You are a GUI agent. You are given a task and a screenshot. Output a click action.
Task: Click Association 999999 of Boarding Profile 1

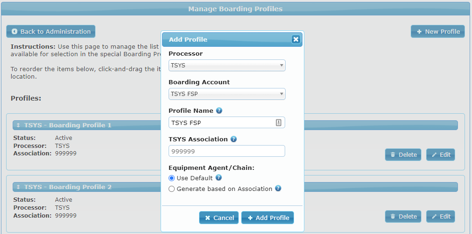(66, 154)
